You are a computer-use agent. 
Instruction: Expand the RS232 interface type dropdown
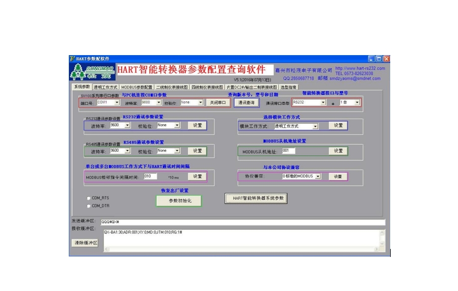tap(323, 102)
